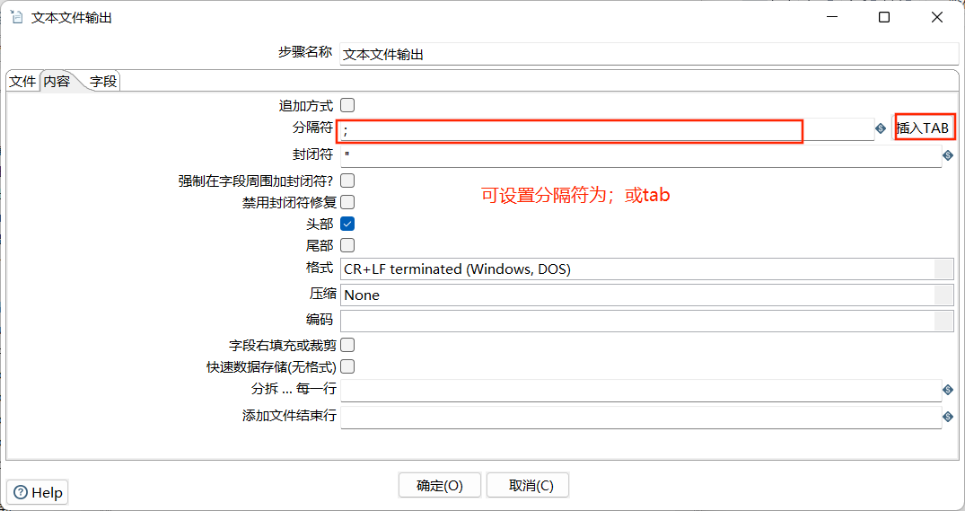Click variable icon beside 封闭符 field
Screen dimensions: 965x511
[948, 155]
